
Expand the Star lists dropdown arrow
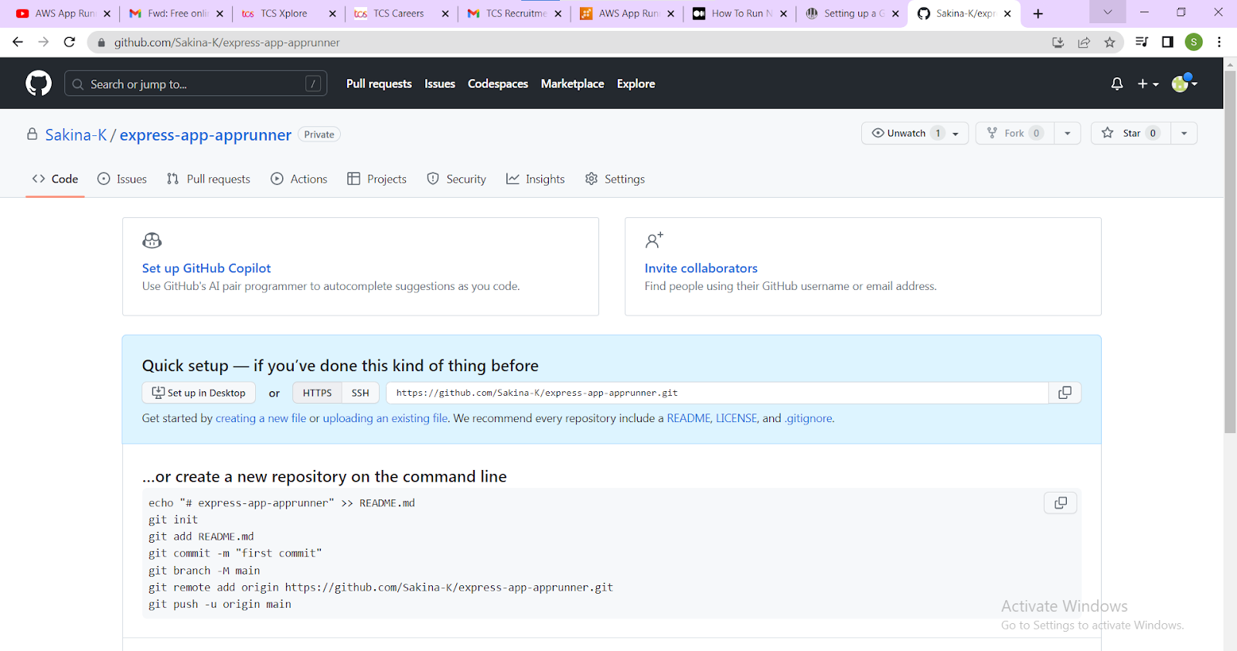[1184, 133]
